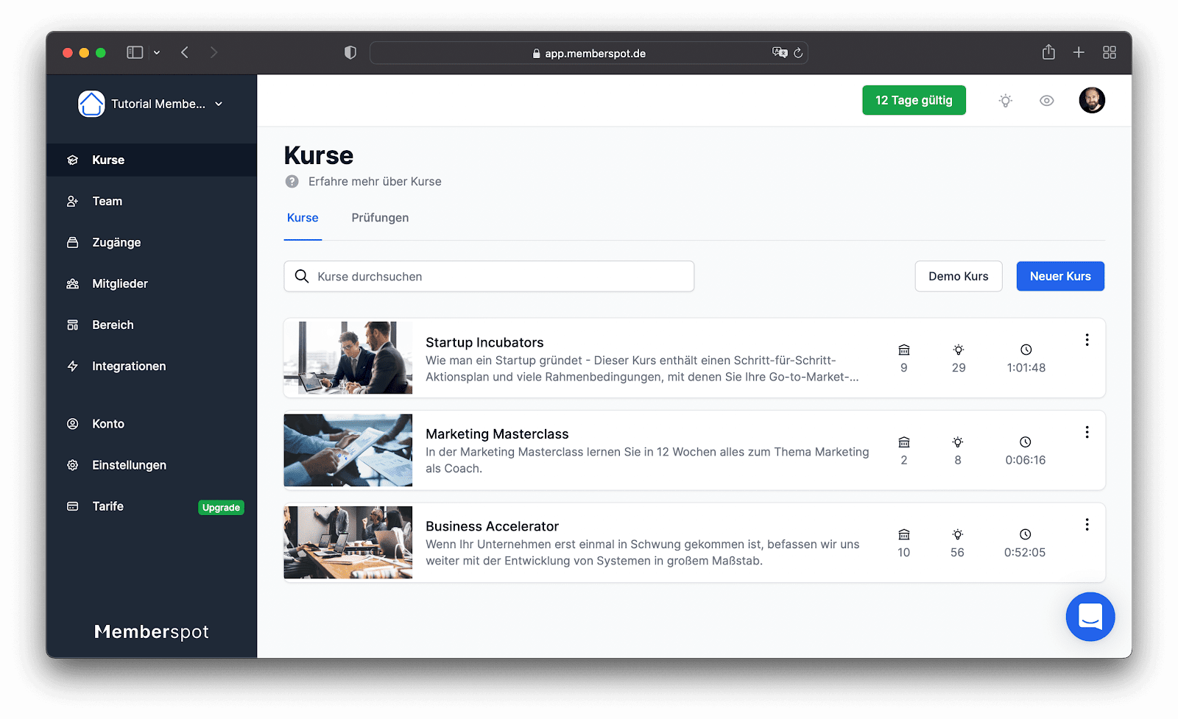The image size is (1178, 719).
Task: Click the 0:52:05 duration value
Action: point(1025,553)
